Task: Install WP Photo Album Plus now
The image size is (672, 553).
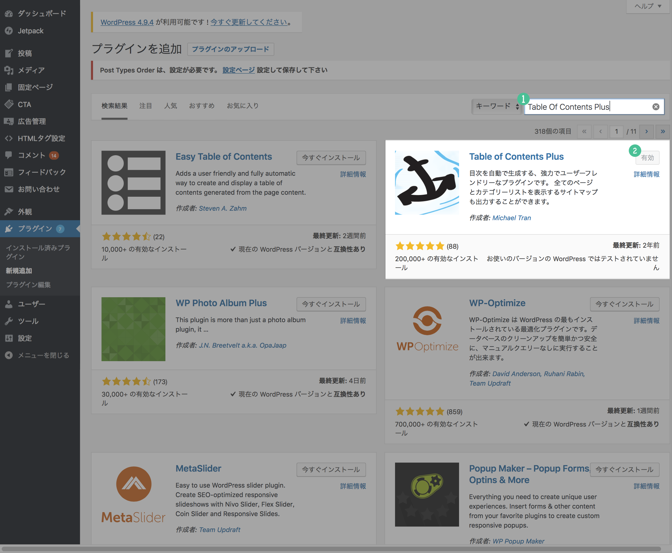Action: (331, 304)
